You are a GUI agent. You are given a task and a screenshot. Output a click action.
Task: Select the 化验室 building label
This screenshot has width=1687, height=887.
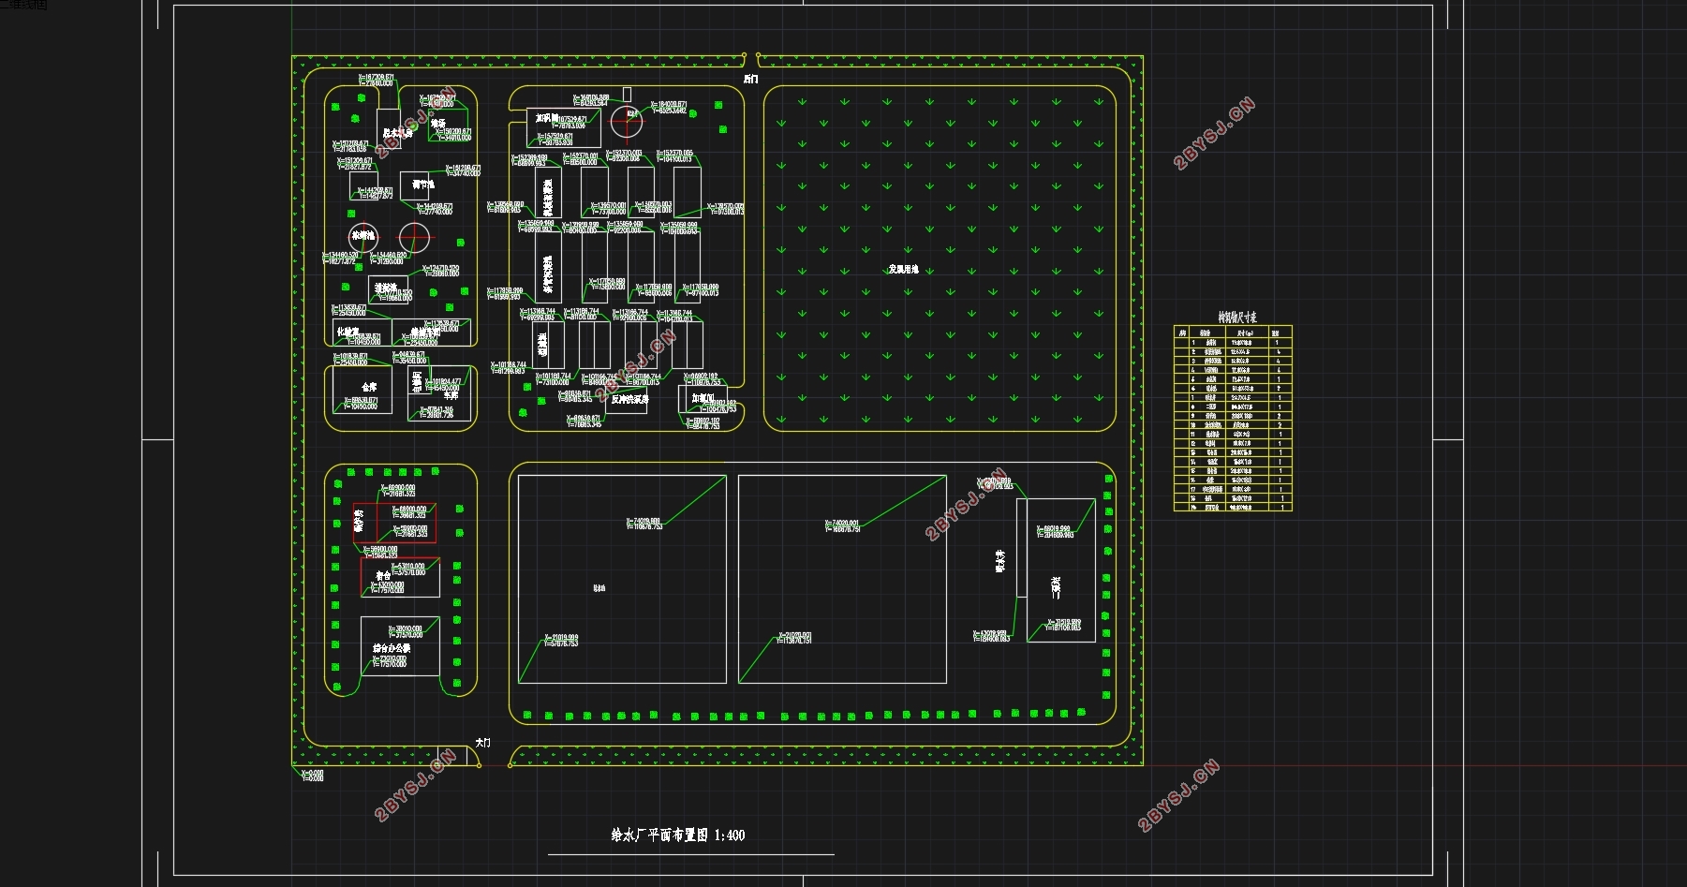[348, 332]
